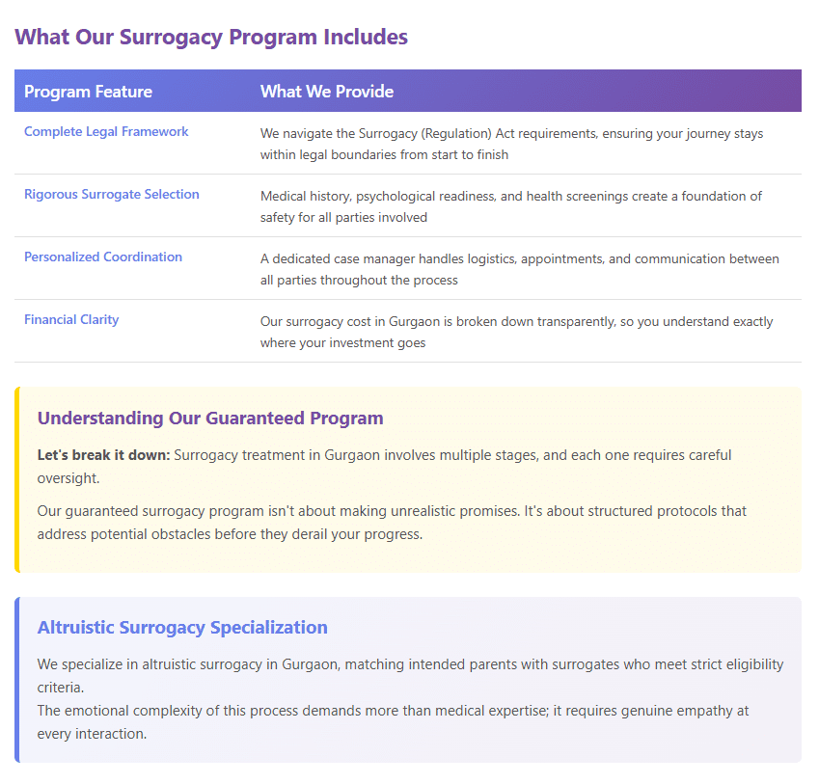Screen dimensions: 819x784
Task: Click the dedicated case manager description text
Action: [x=519, y=269]
